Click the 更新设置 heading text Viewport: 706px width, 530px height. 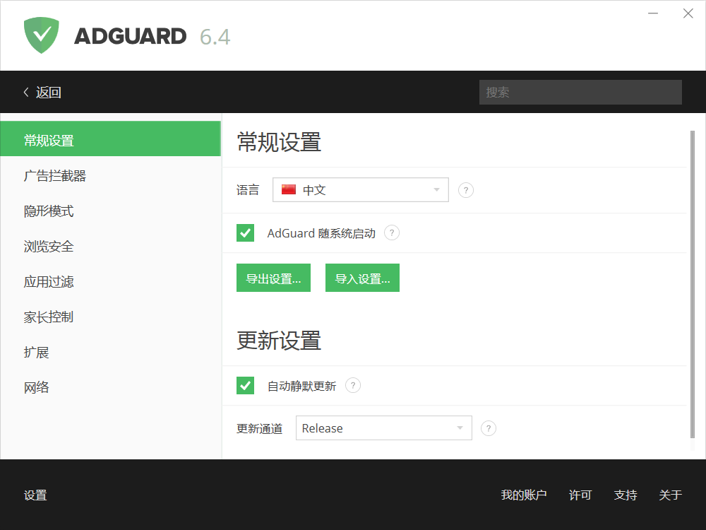279,341
